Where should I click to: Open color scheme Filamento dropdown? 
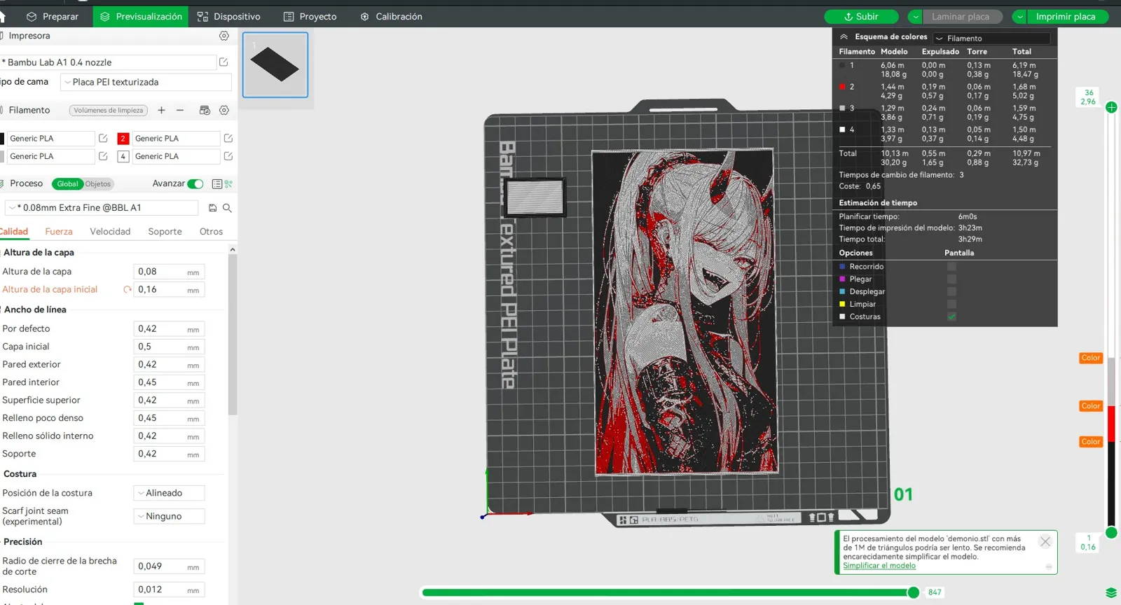click(x=991, y=39)
